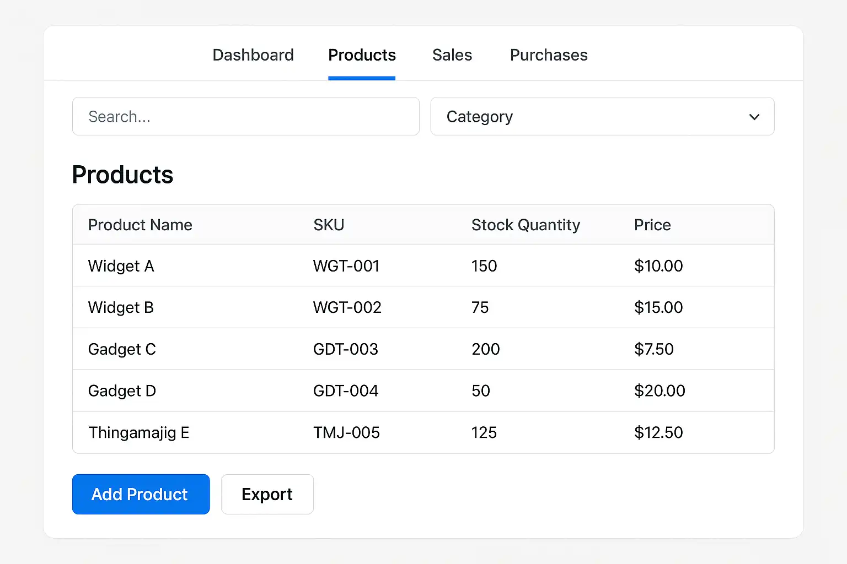This screenshot has height=564, width=847.
Task: Switch to the Sales tab
Action: [x=452, y=55]
